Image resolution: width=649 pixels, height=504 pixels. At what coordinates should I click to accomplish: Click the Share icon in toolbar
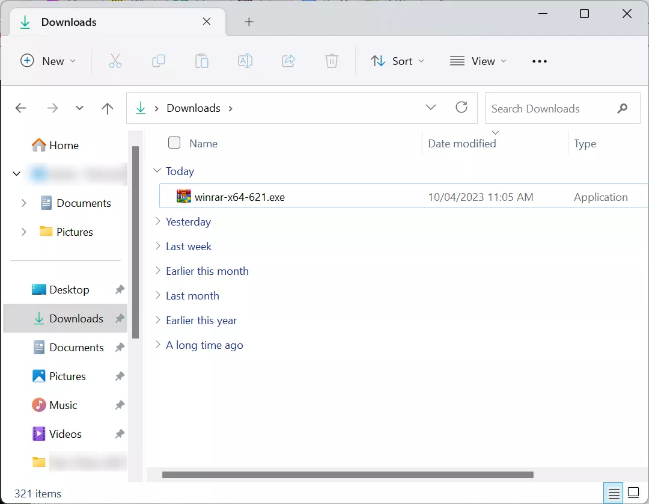tap(288, 61)
